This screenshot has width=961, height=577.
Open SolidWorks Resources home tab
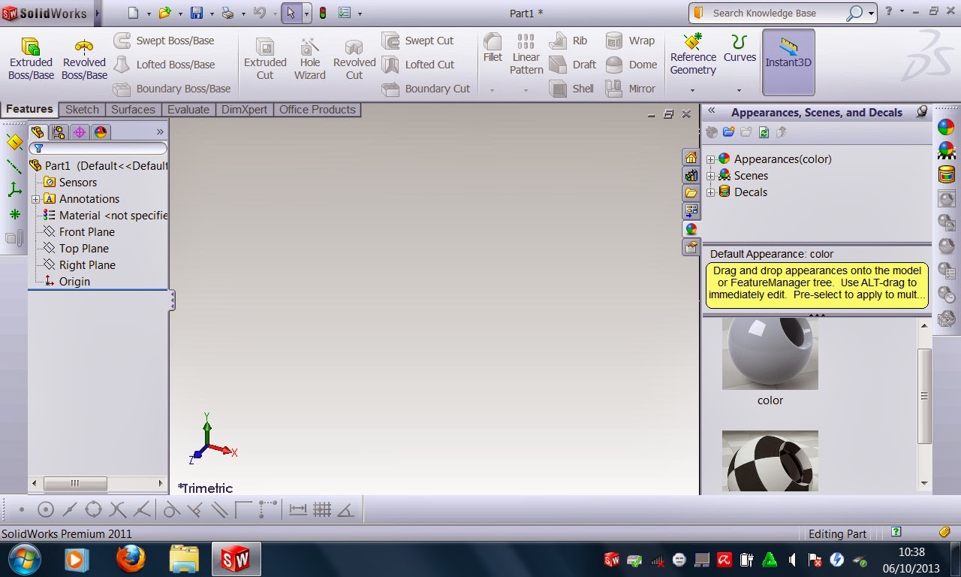coord(691,157)
